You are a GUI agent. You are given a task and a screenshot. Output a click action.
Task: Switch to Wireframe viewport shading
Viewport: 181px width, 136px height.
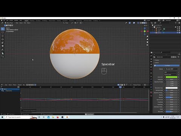pos(141,23)
